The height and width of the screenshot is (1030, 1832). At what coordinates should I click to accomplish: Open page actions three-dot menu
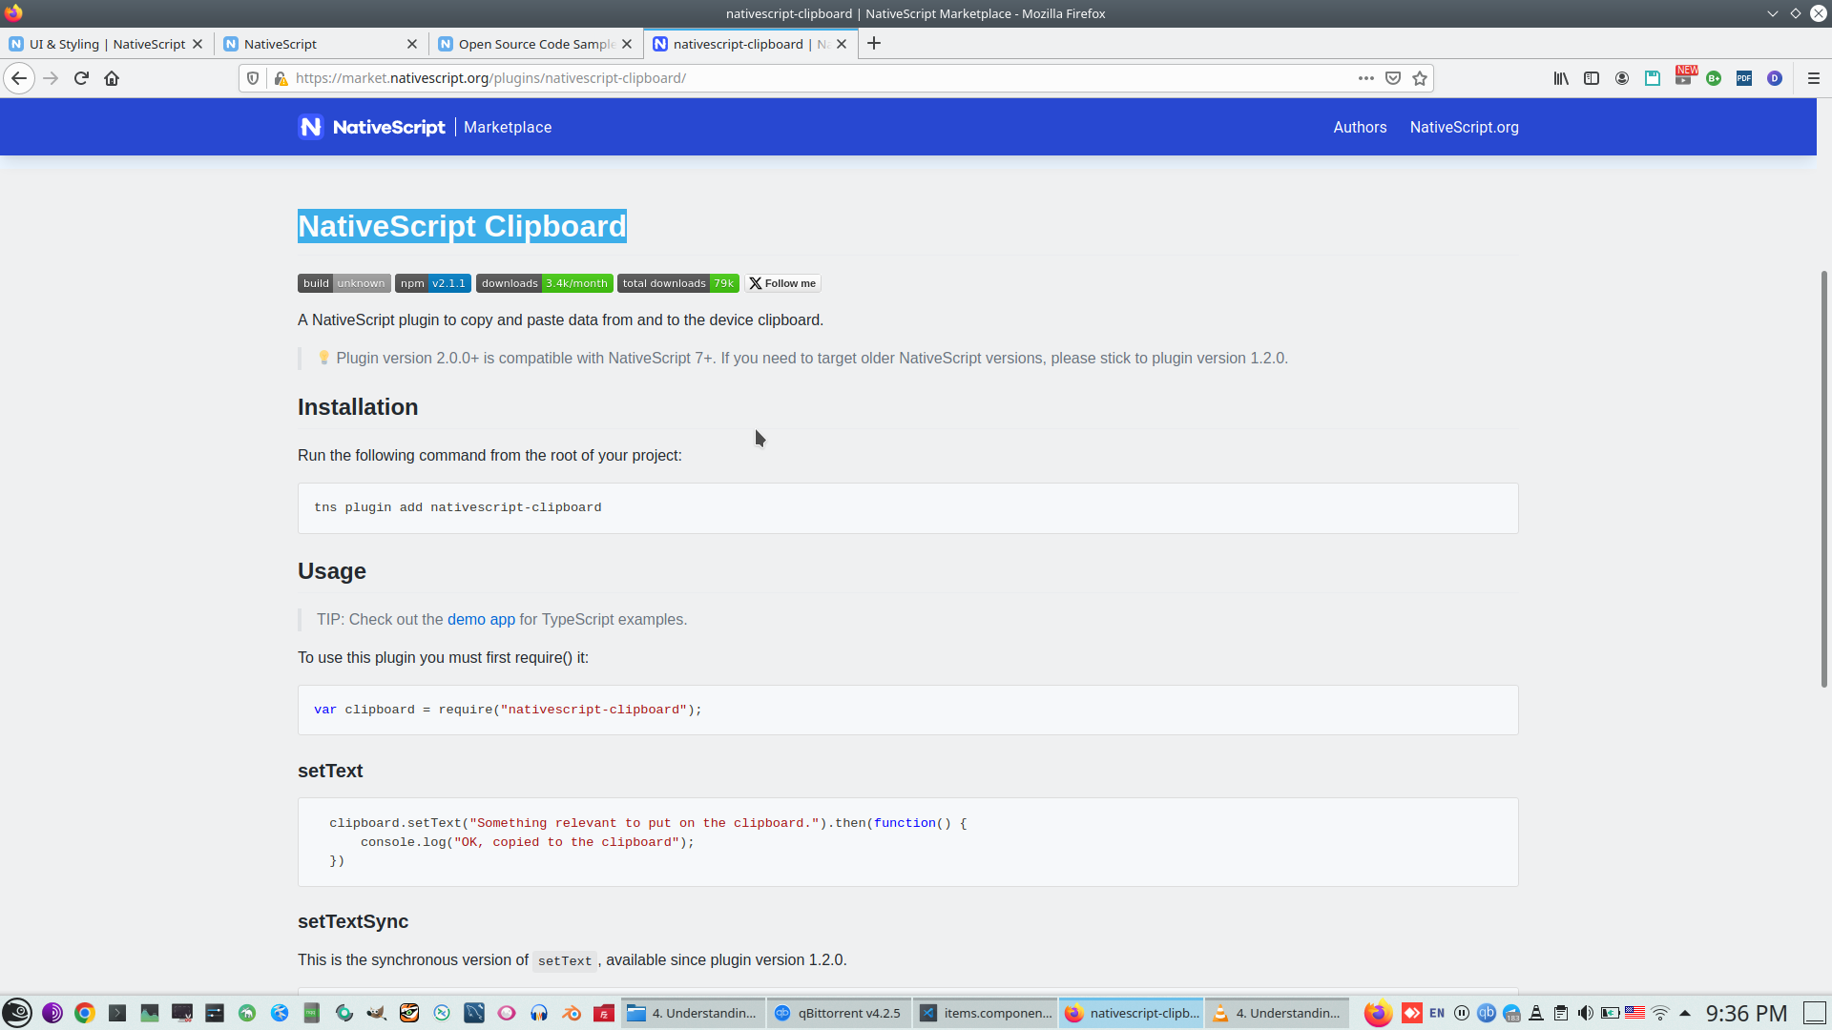1366,78
